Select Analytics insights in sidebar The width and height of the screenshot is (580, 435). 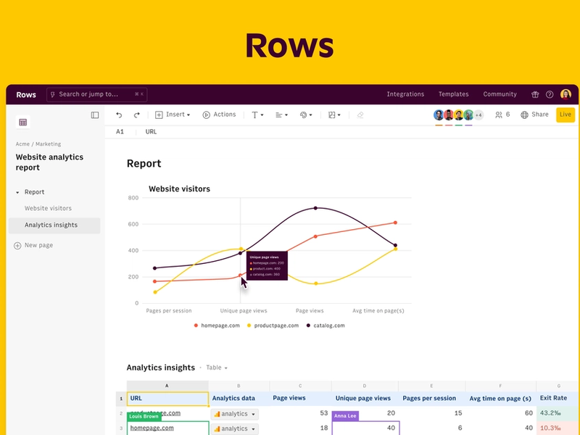54,225
